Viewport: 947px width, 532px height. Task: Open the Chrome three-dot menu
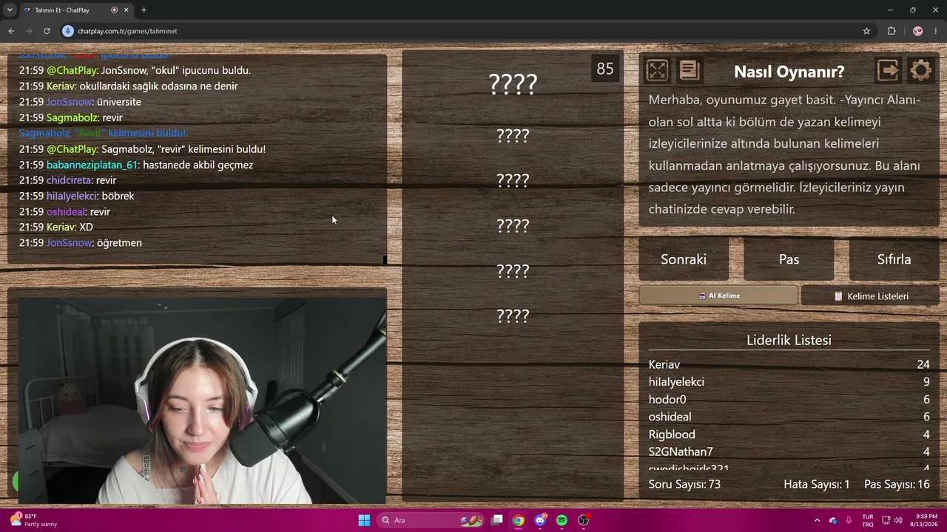tap(937, 31)
